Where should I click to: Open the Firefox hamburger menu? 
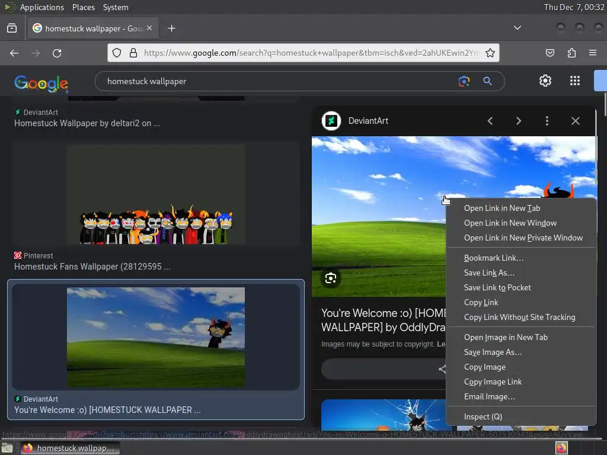(593, 53)
